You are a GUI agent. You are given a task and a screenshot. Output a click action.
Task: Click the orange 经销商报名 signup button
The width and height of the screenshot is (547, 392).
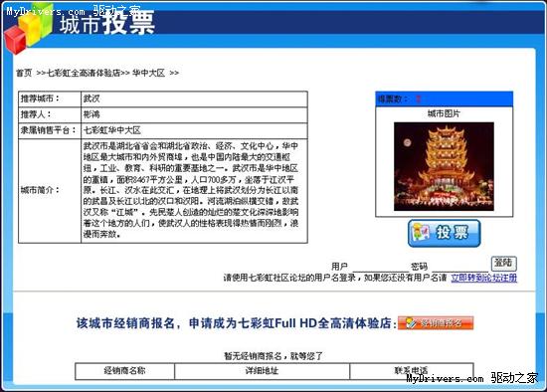(436, 323)
